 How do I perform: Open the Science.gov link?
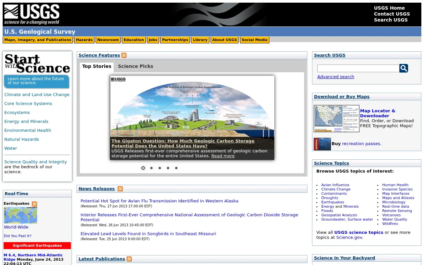click(x=349, y=238)
